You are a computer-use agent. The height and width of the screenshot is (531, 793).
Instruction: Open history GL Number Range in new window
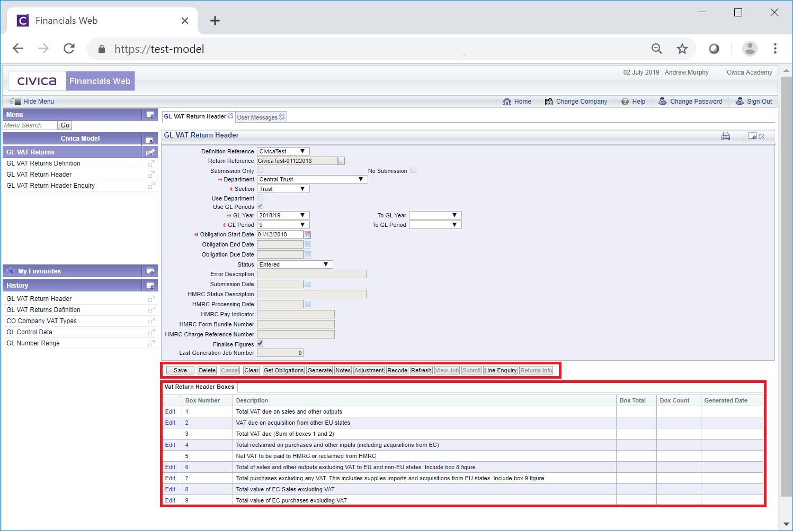(x=152, y=343)
